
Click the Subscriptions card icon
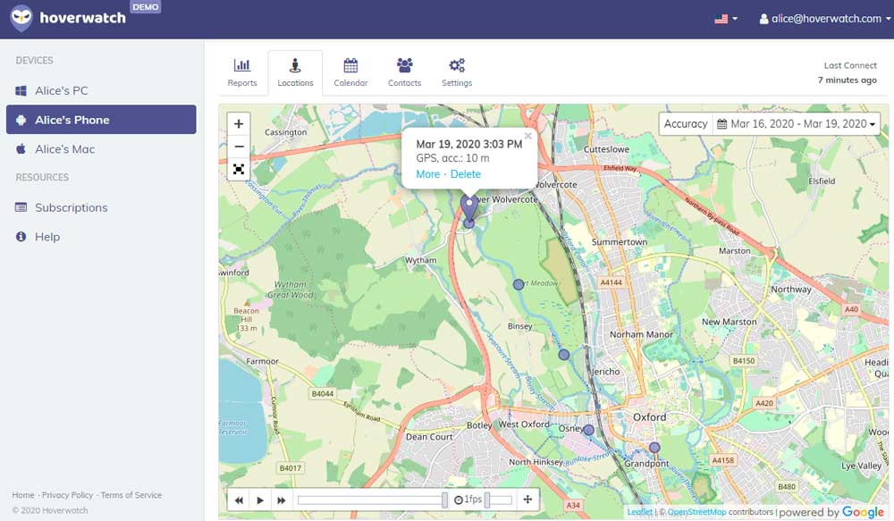pos(21,207)
